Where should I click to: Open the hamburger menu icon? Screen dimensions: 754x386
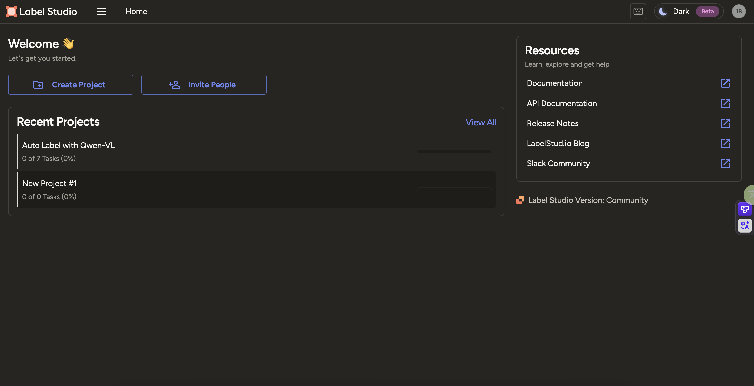(x=101, y=12)
